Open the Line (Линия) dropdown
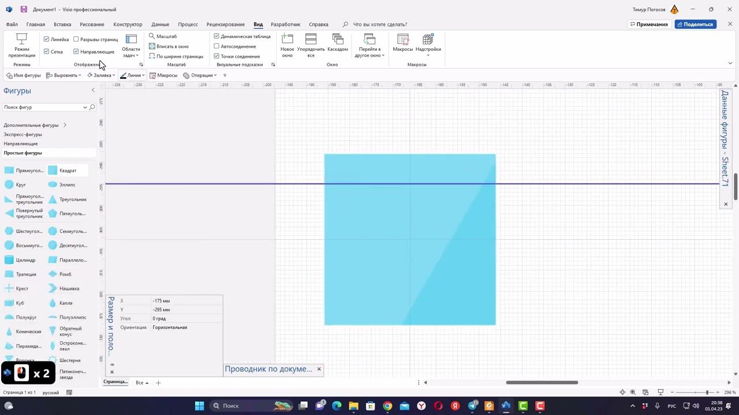This screenshot has height=415, width=739. point(133,76)
